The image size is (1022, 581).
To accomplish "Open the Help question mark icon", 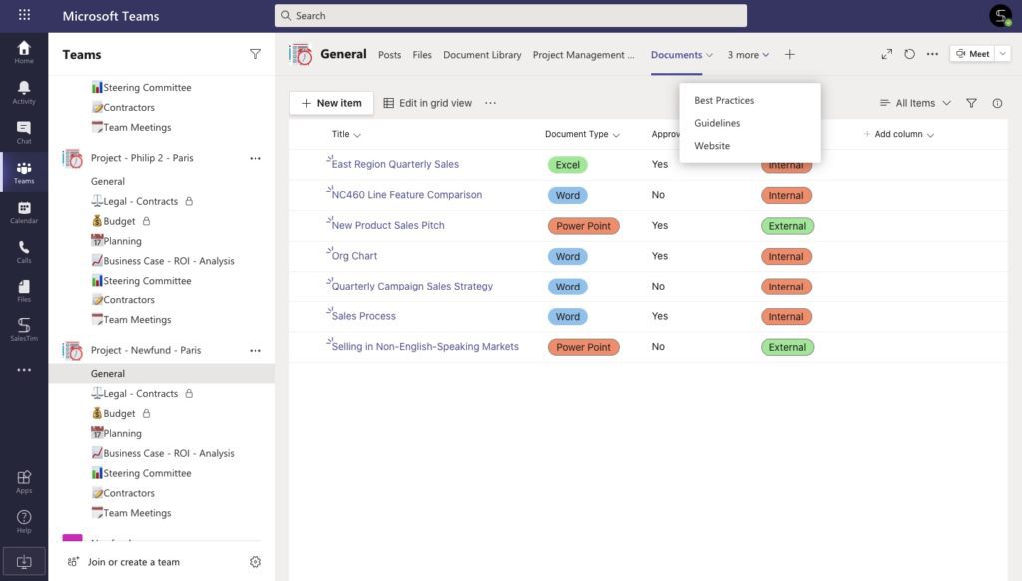I will pyautogui.click(x=24, y=521).
